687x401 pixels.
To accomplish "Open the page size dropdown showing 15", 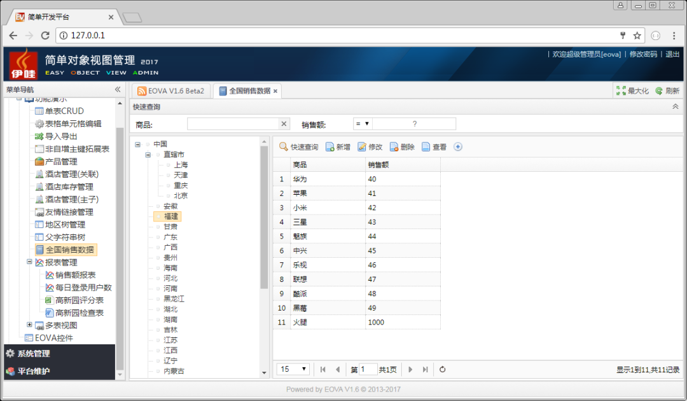I will coord(294,369).
